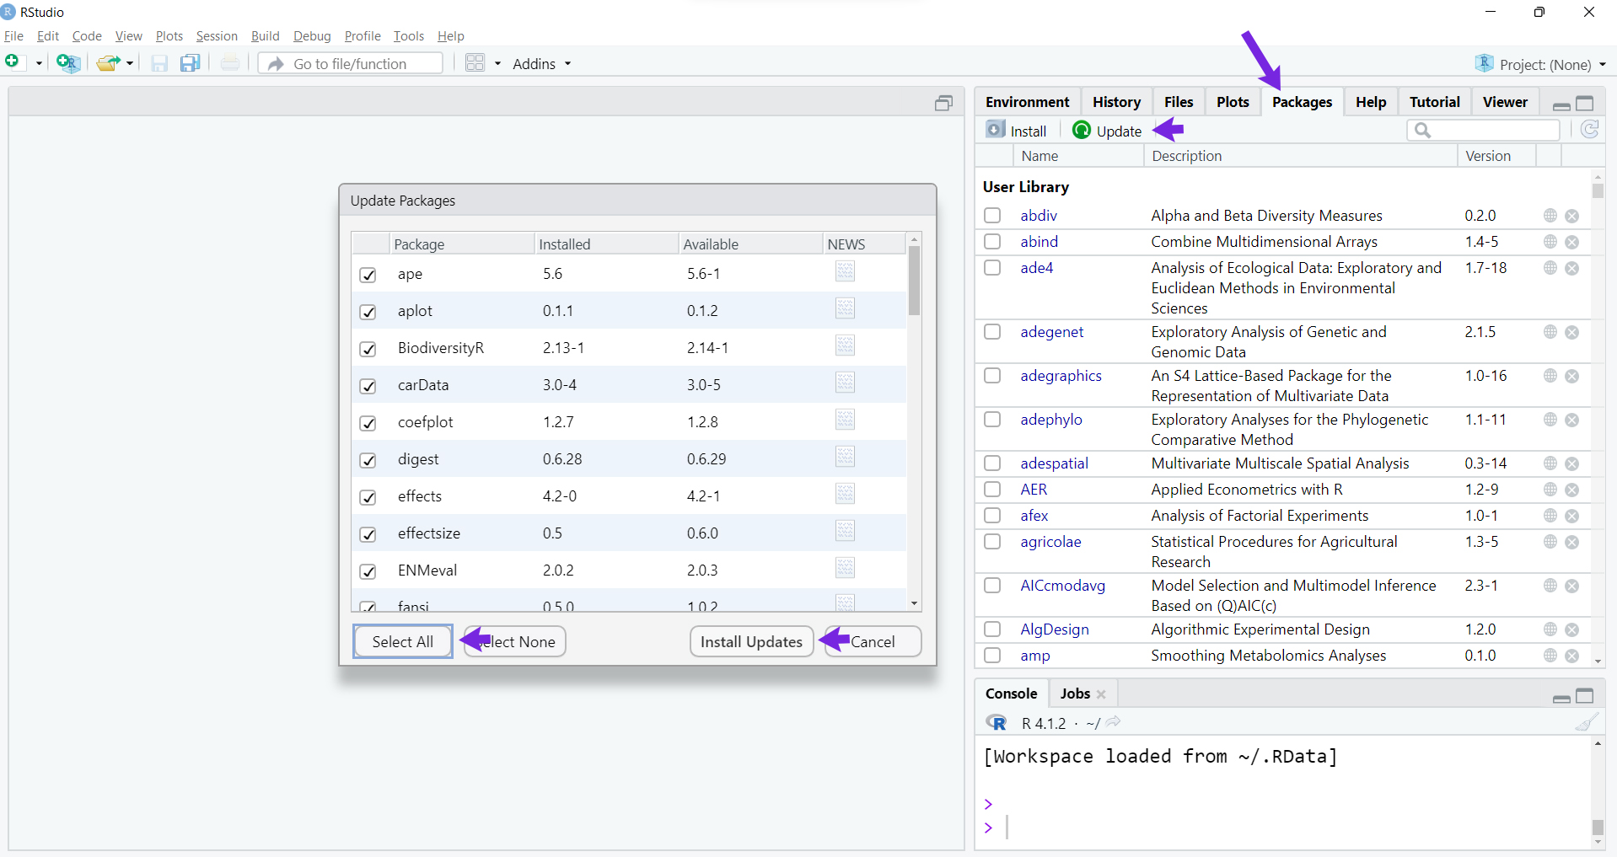This screenshot has height=857, width=1617.
Task: Remove the adegenet package icon
Action: 1572,333
